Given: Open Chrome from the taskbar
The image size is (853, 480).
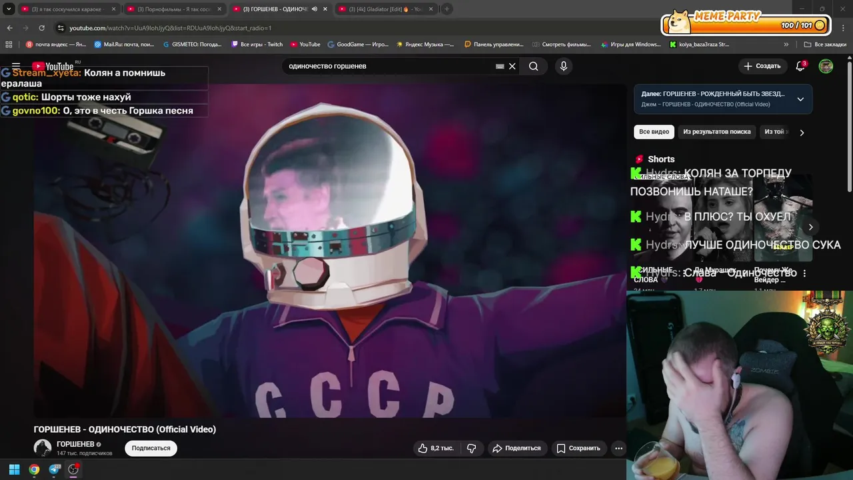Looking at the screenshot, I should point(34,469).
